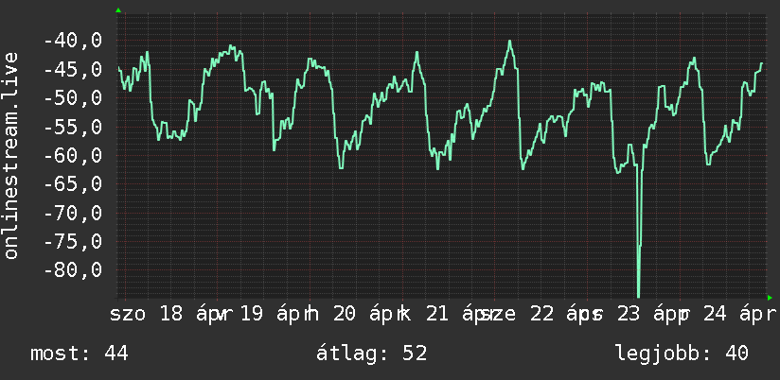Select the -55,0 y-axis label
This screenshot has width=780, height=380.
pyautogui.click(x=73, y=127)
